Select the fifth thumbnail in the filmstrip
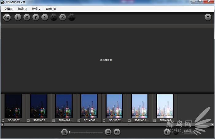This screenshot has height=139, width=215. tap(114, 106)
